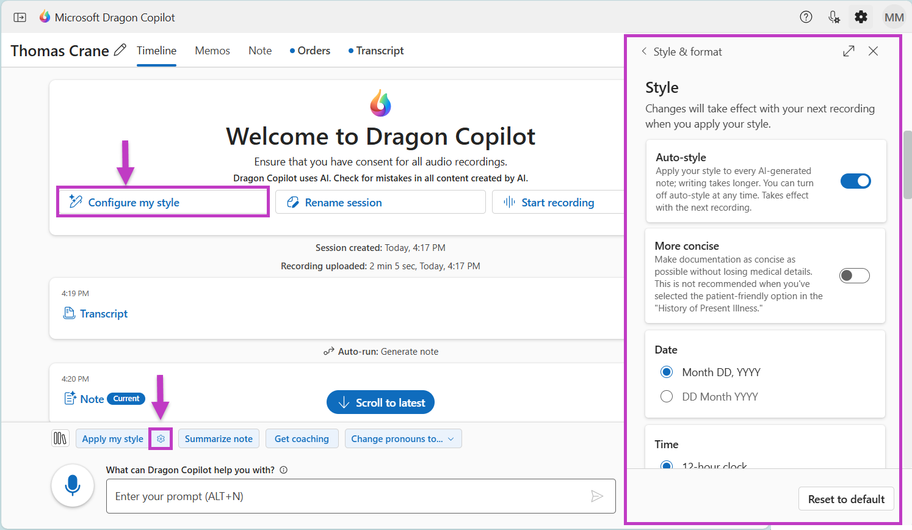912x530 pixels.
Task: Turn off the Auto-style toggle
Action: click(x=856, y=181)
